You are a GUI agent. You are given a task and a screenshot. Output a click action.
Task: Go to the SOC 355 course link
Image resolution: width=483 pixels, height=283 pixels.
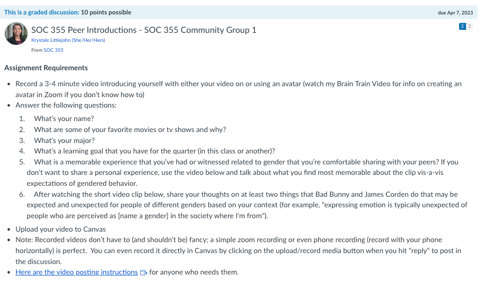click(x=53, y=50)
